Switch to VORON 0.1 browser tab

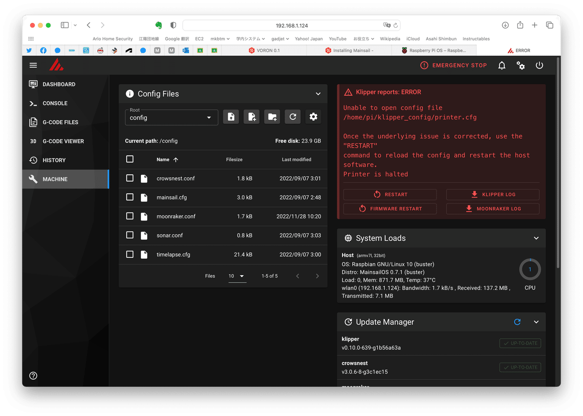[264, 50]
